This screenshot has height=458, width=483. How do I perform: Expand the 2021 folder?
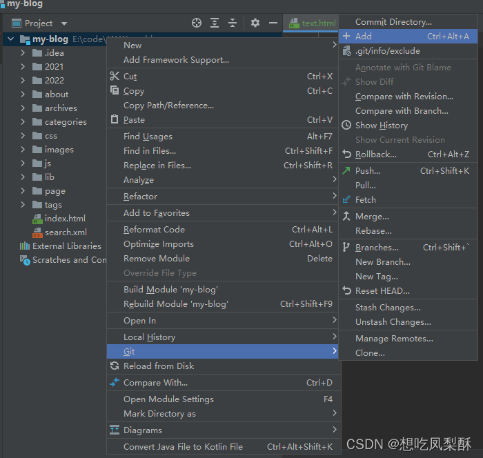(23, 66)
